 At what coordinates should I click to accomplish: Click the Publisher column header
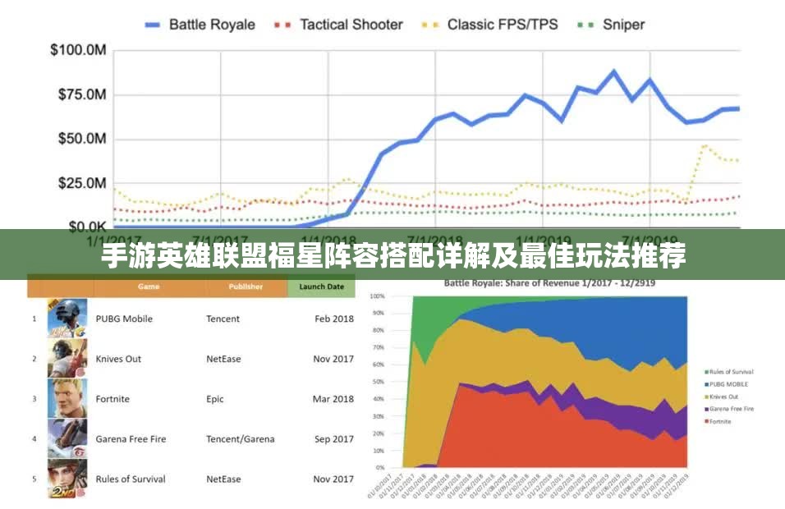coord(246,287)
